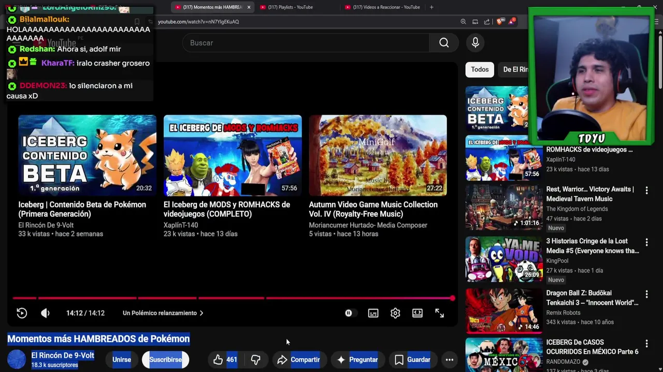Open options menu for 3 Historias Cringe

point(646,242)
